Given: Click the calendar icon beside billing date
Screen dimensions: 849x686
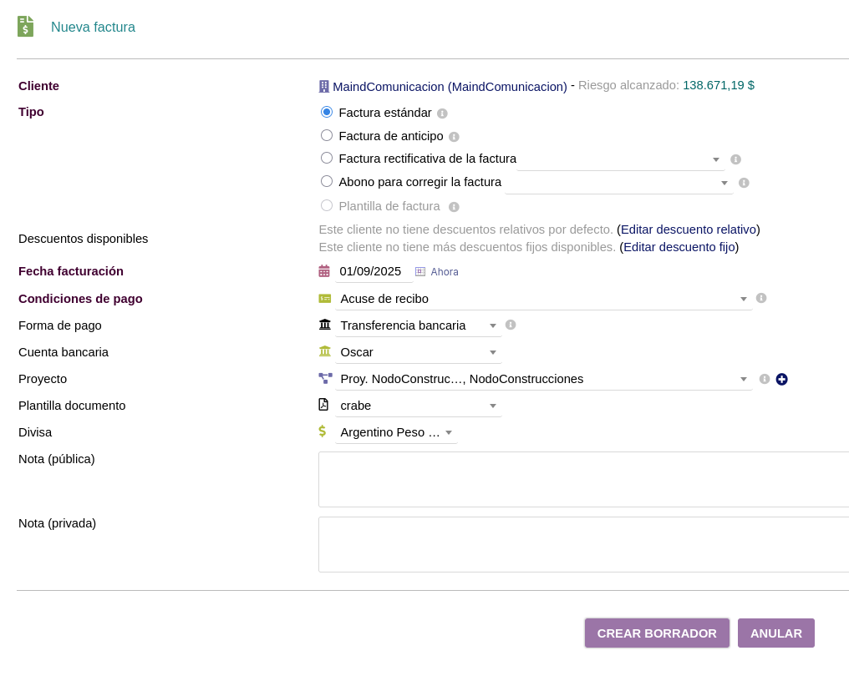Looking at the screenshot, I should click(324, 271).
